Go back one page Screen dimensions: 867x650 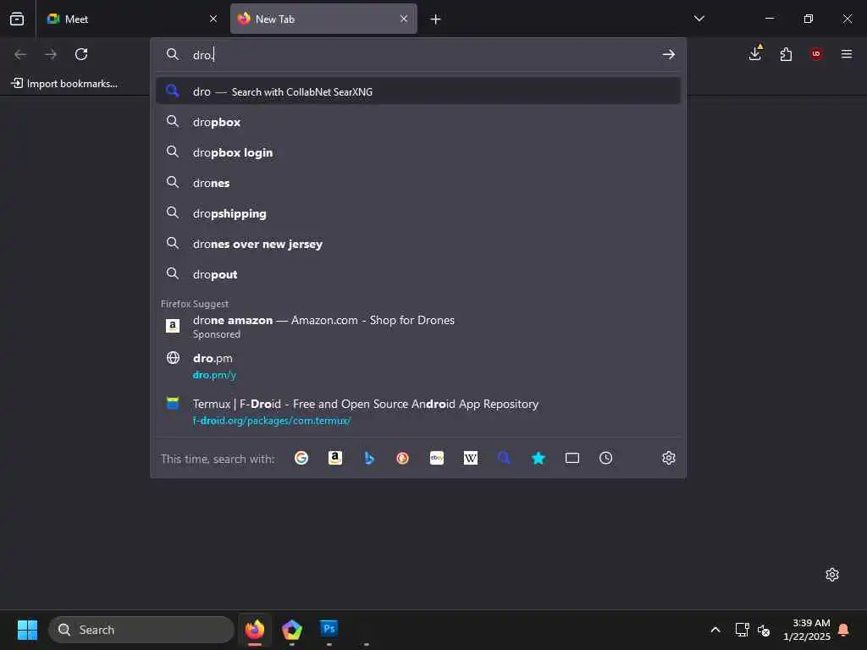(20, 54)
